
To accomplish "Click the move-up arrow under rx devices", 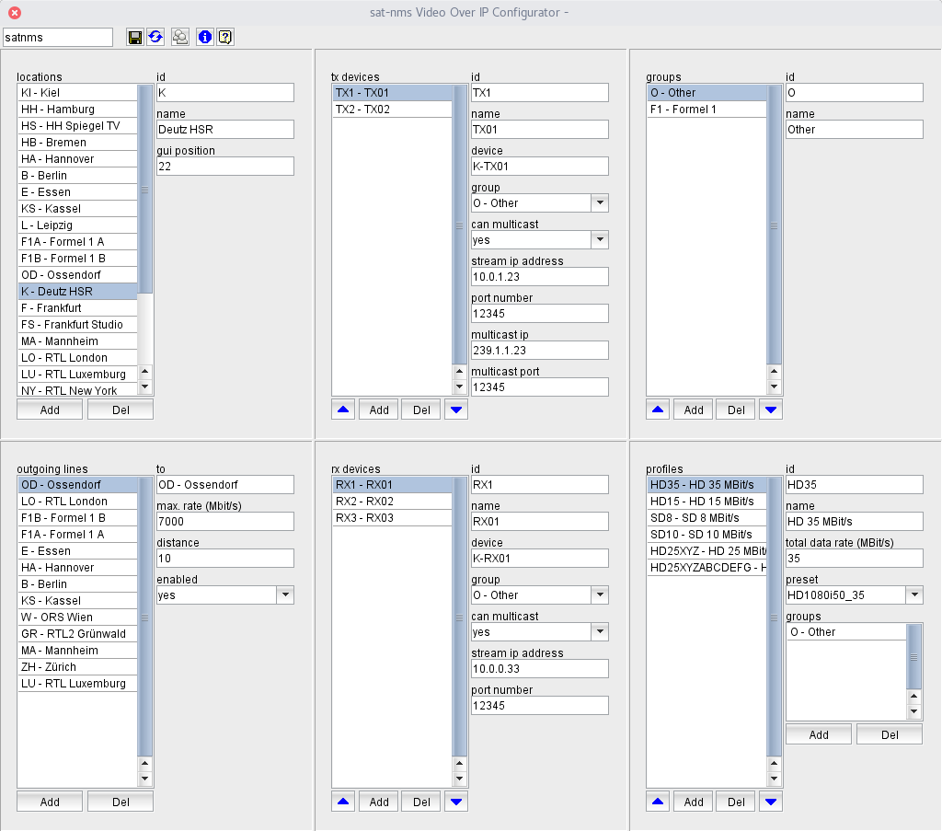I will (x=342, y=801).
